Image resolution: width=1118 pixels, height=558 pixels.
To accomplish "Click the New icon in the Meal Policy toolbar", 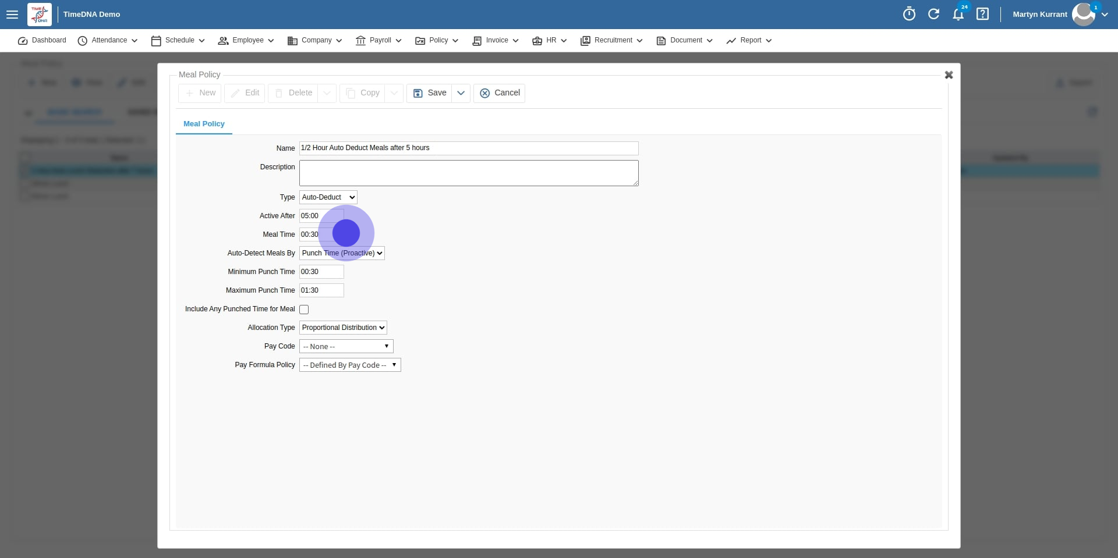I will (191, 93).
